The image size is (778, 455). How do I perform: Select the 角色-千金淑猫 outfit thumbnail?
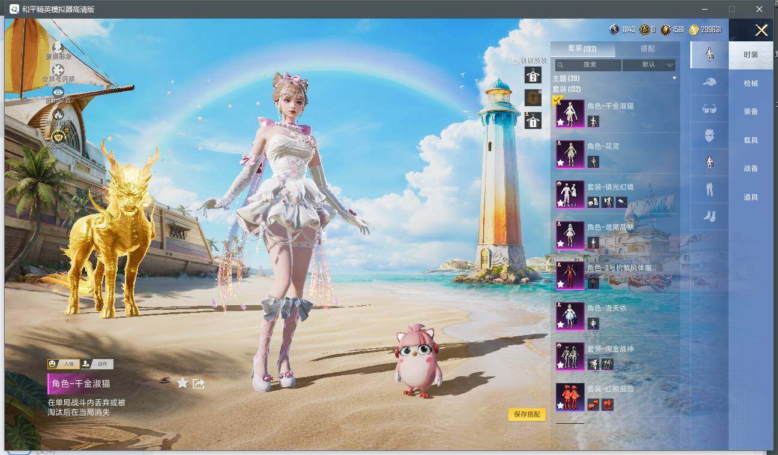(x=570, y=114)
